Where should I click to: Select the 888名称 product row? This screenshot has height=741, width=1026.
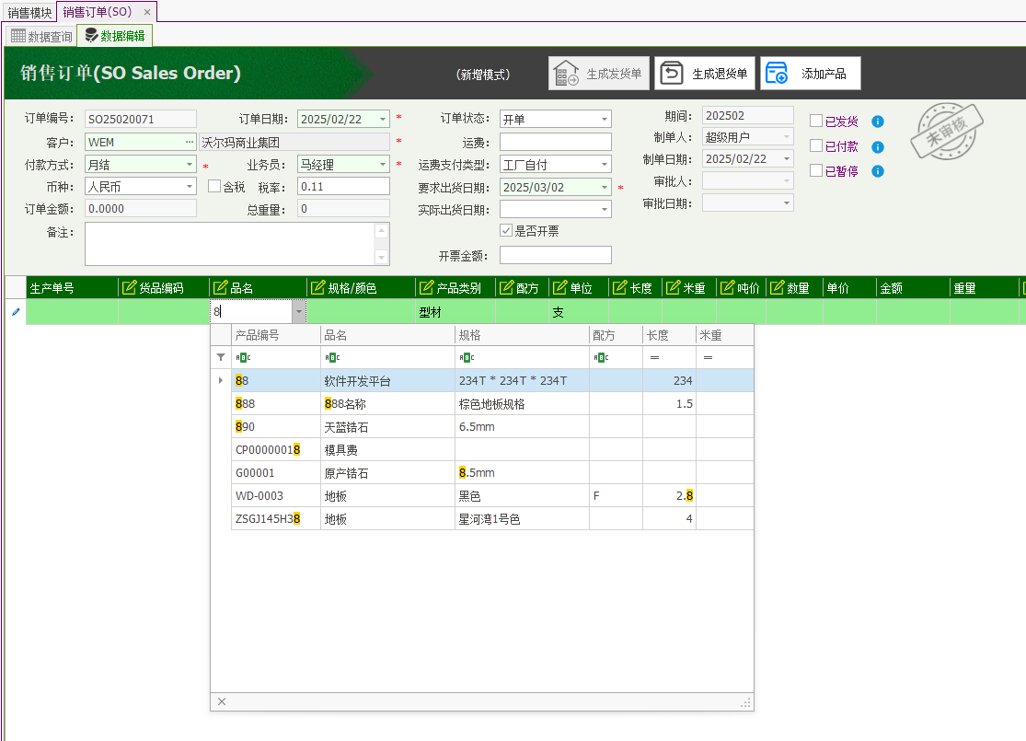(492, 404)
